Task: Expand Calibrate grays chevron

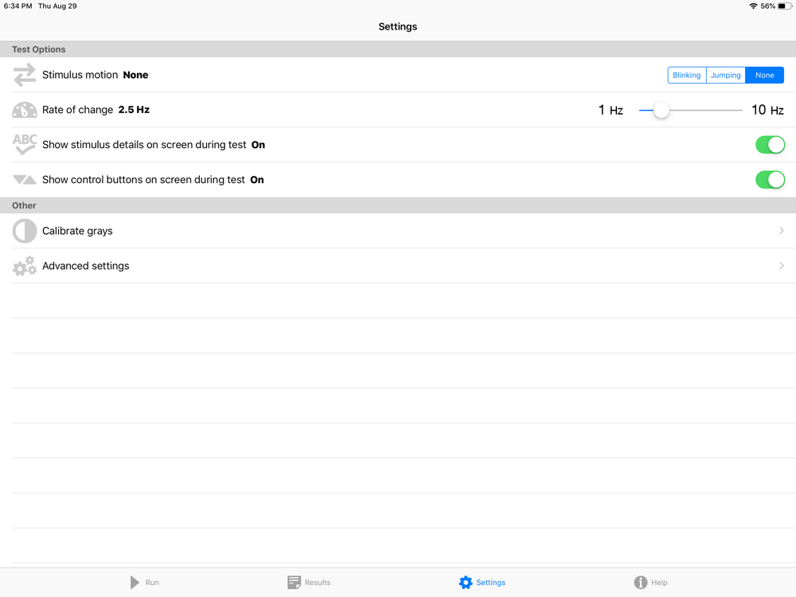Action: pos(782,231)
